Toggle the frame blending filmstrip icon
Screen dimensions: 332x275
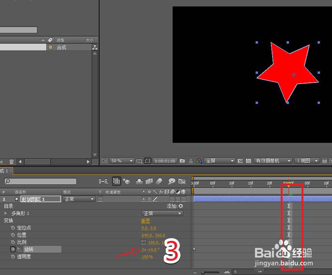point(149,181)
